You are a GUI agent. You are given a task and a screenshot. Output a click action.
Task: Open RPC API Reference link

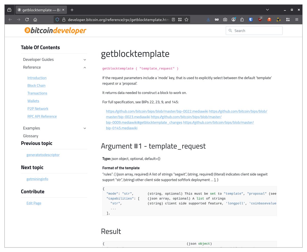pos(42,116)
